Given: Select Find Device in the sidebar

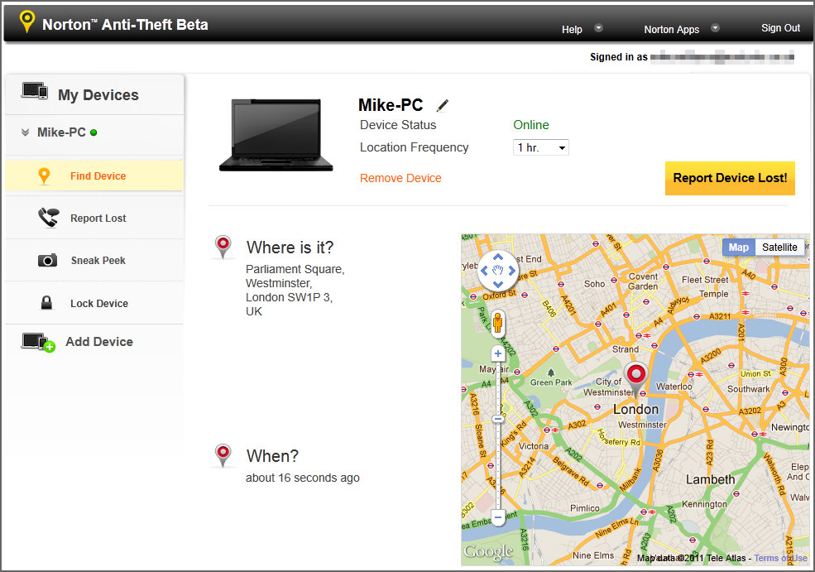Looking at the screenshot, I should 94,175.
